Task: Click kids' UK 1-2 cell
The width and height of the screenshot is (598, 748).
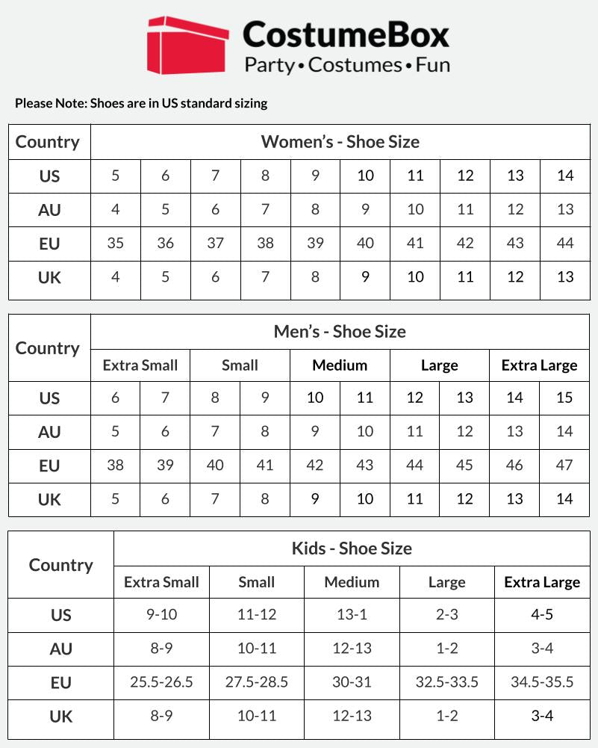Action: coord(447,717)
